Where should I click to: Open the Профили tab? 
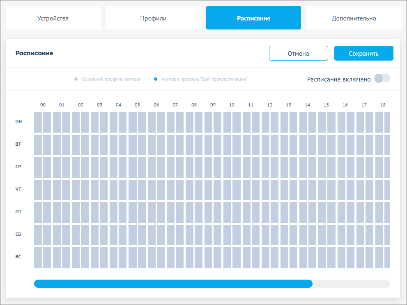153,18
